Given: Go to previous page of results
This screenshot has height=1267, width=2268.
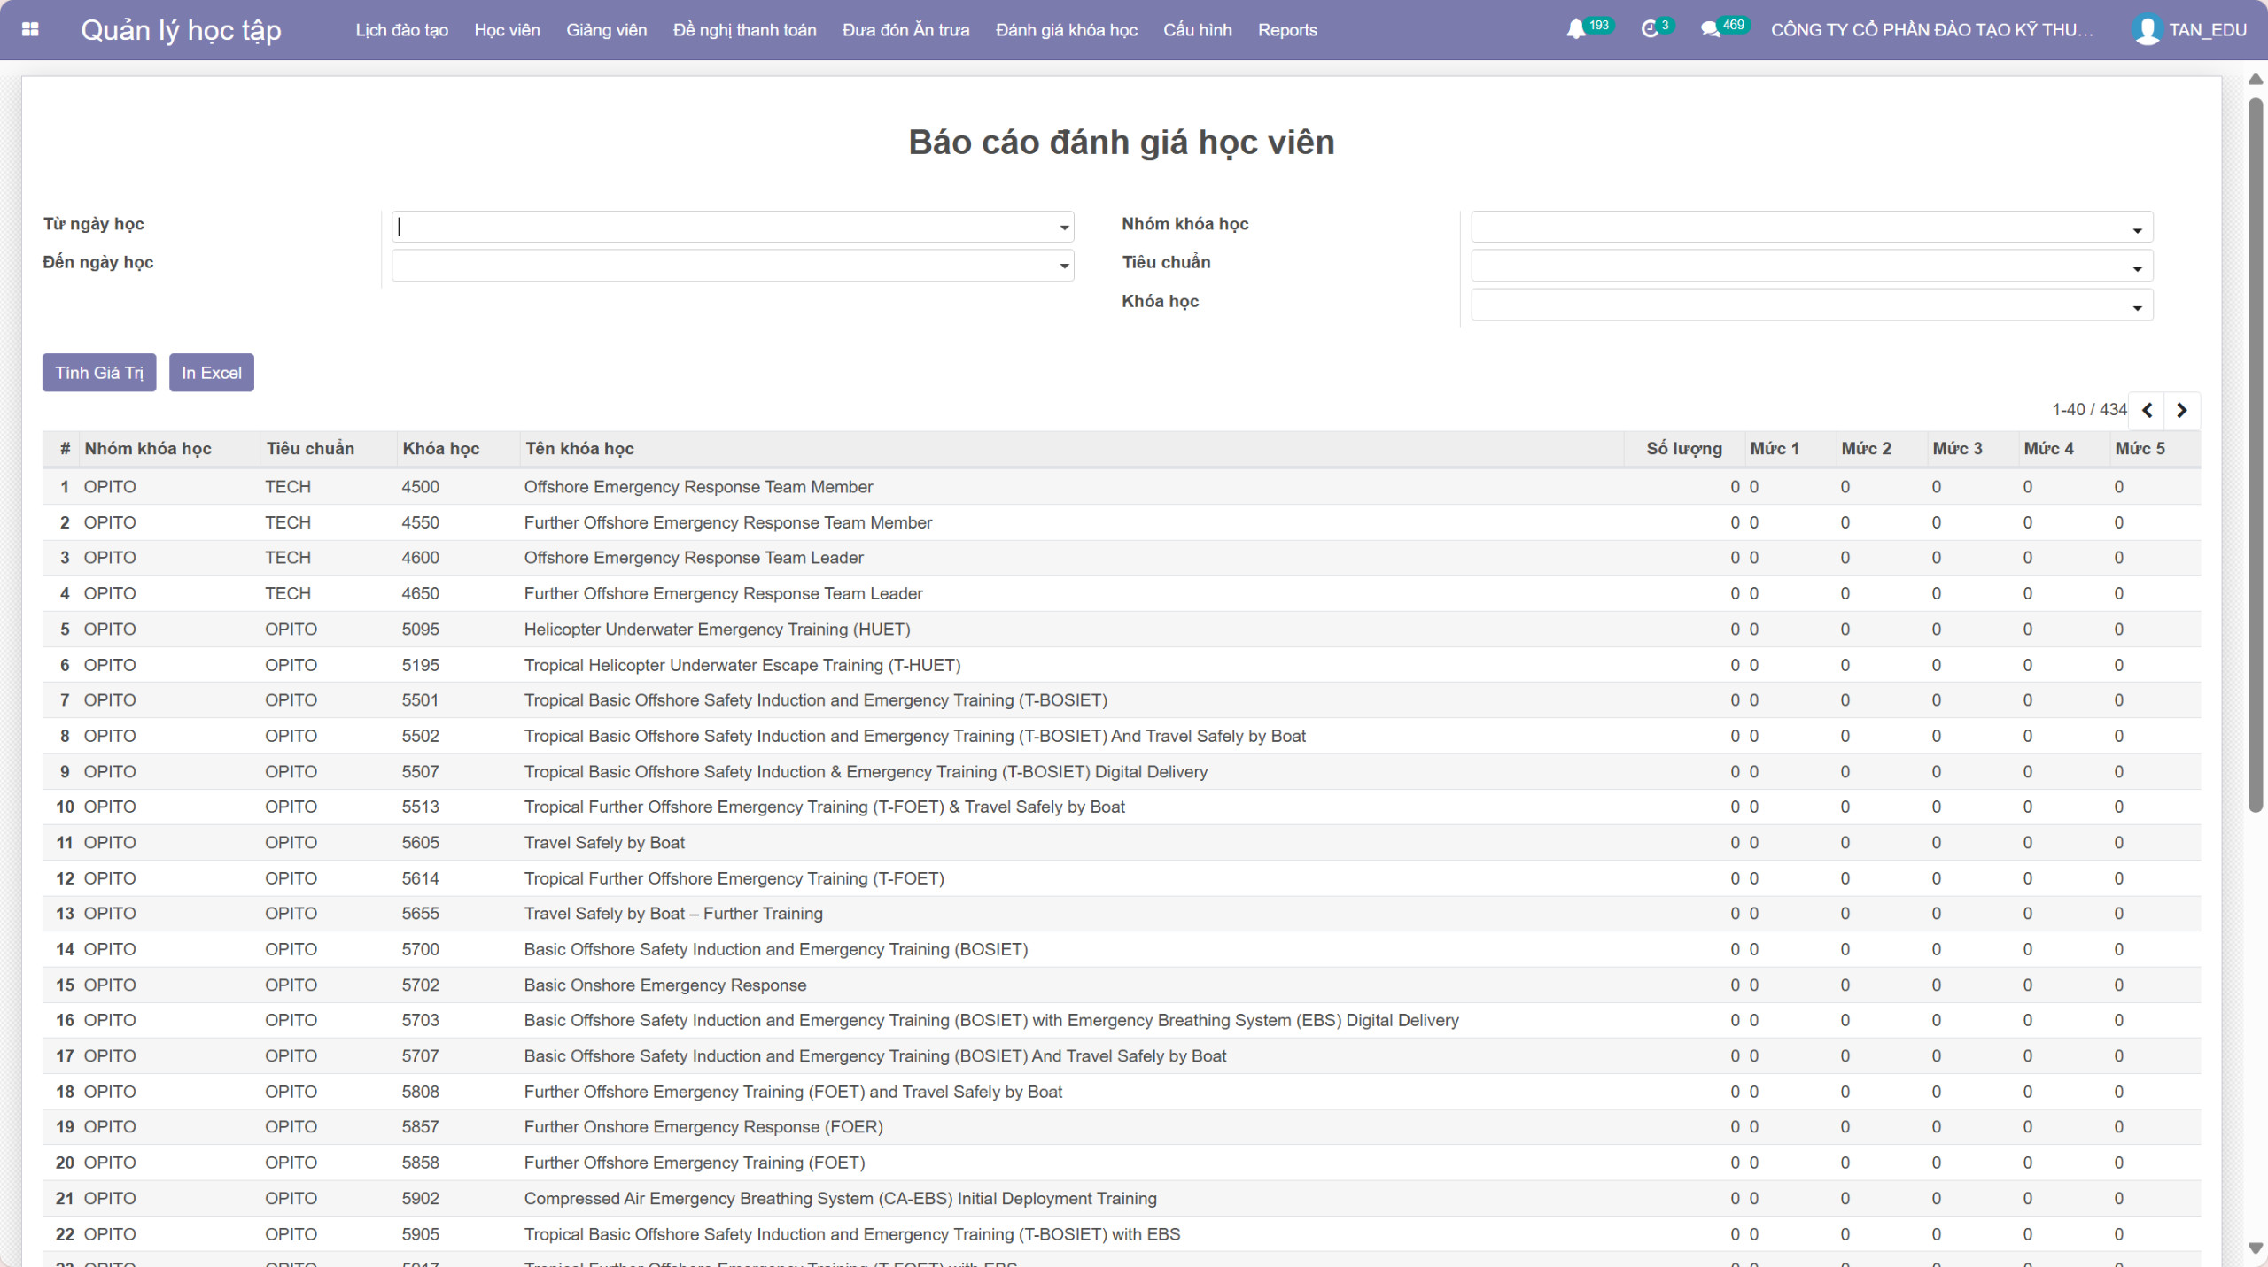Looking at the screenshot, I should pyautogui.click(x=2147, y=410).
